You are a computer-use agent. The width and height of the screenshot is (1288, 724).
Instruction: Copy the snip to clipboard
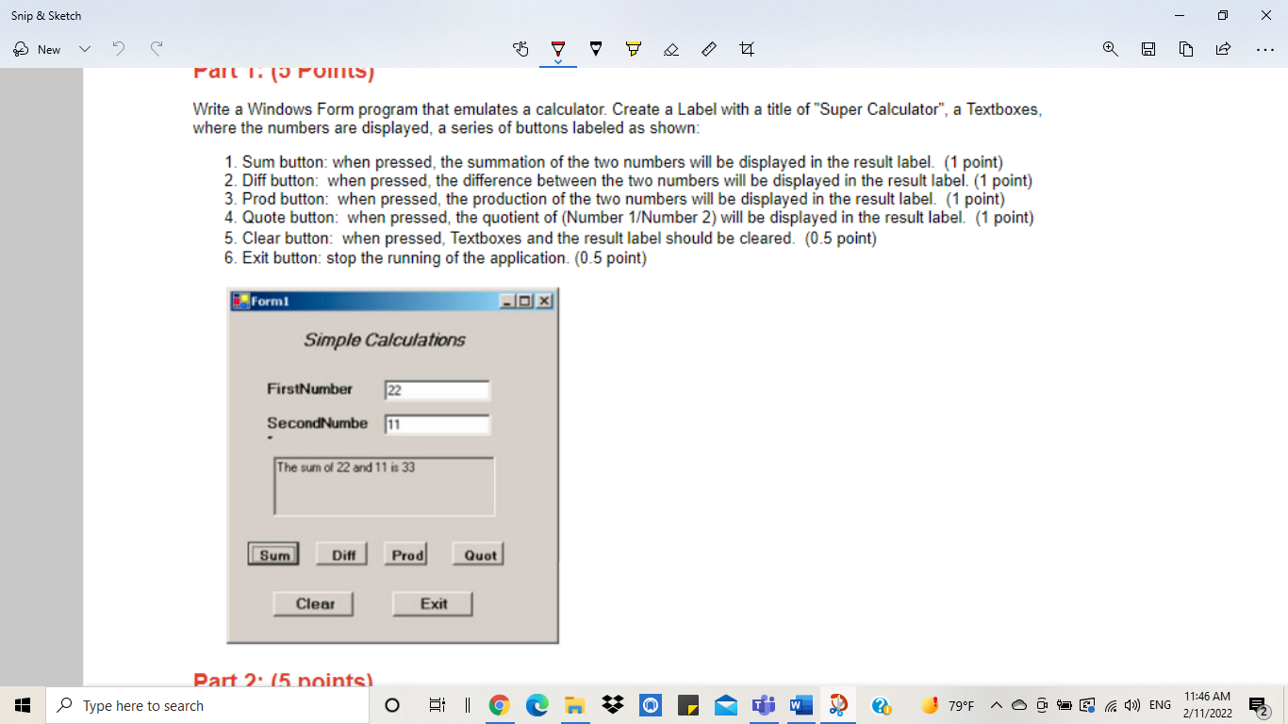1185,49
